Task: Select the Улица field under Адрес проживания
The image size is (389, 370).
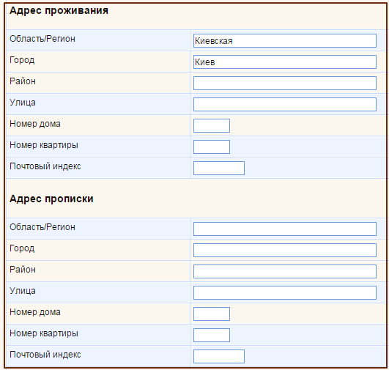Action: pos(285,105)
